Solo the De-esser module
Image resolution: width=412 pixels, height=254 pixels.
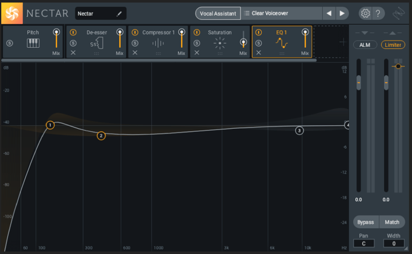tap(73, 43)
